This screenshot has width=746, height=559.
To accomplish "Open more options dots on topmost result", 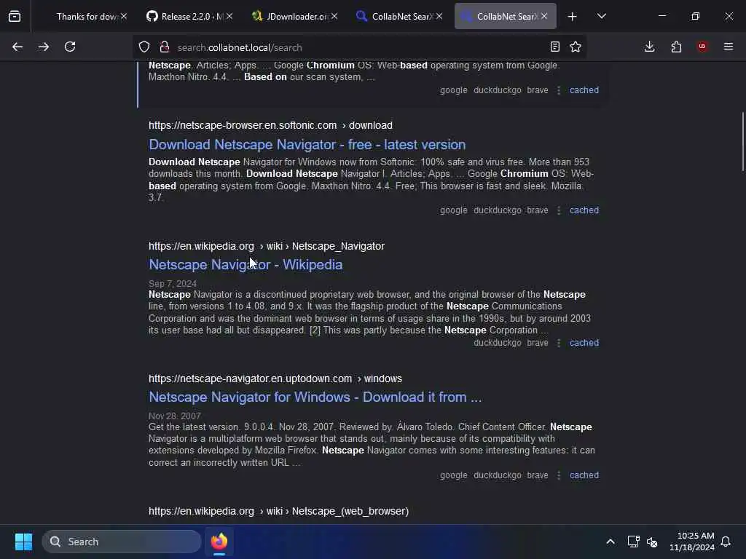I will coord(559,90).
